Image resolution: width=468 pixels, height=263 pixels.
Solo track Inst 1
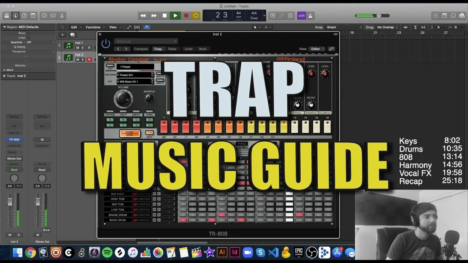[x=83, y=47]
